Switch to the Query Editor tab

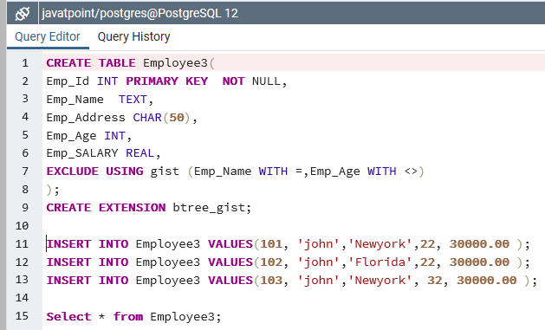coord(48,36)
